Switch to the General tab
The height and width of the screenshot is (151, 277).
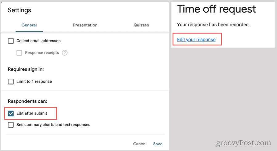pos(29,25)
